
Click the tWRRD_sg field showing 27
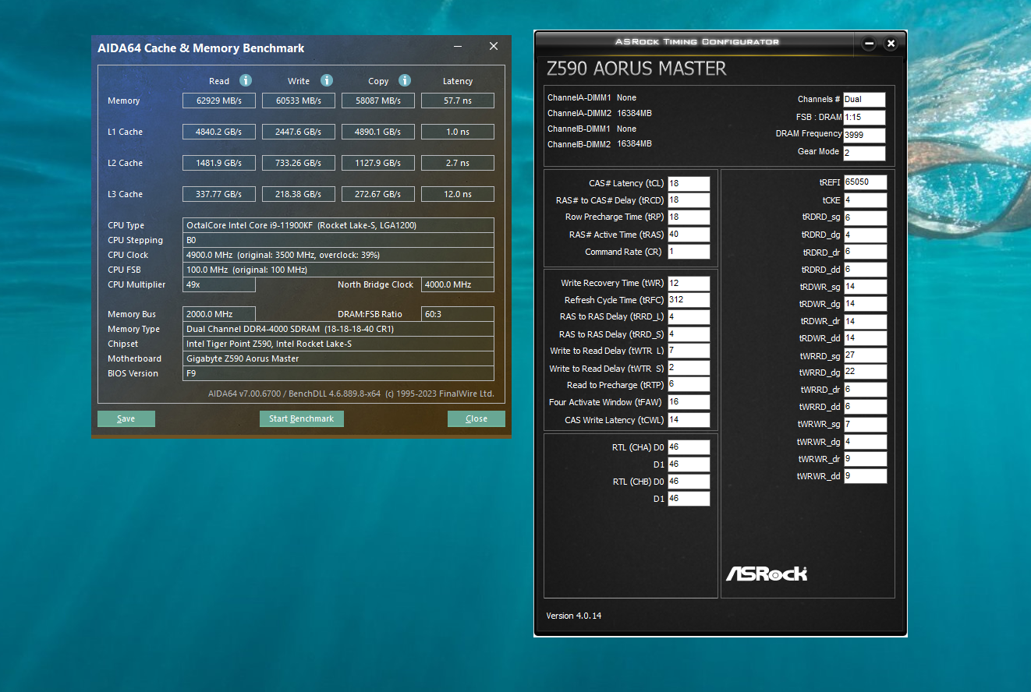pos(865,355)
